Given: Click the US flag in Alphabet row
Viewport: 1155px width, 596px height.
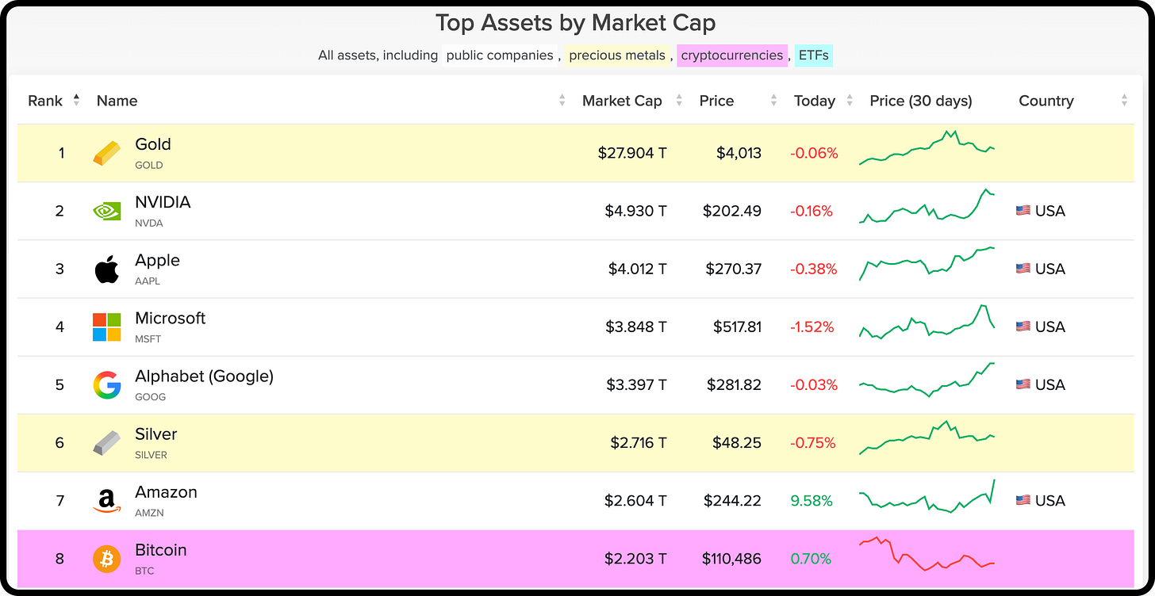Looking at the screenshot, I should (x=1023, y=384).
